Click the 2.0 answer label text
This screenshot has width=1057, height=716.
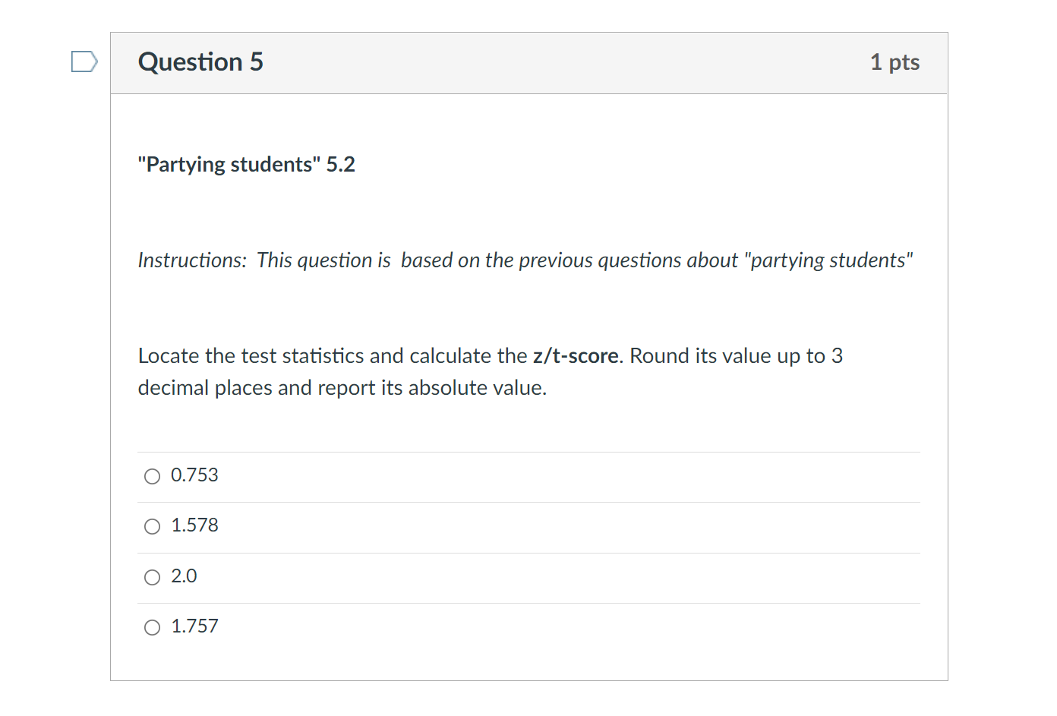click(184, 576)
